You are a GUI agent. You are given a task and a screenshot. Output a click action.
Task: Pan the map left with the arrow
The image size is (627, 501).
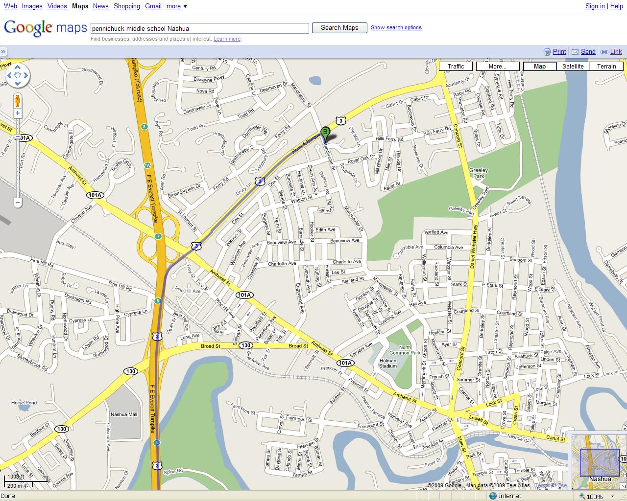(9, 75)
